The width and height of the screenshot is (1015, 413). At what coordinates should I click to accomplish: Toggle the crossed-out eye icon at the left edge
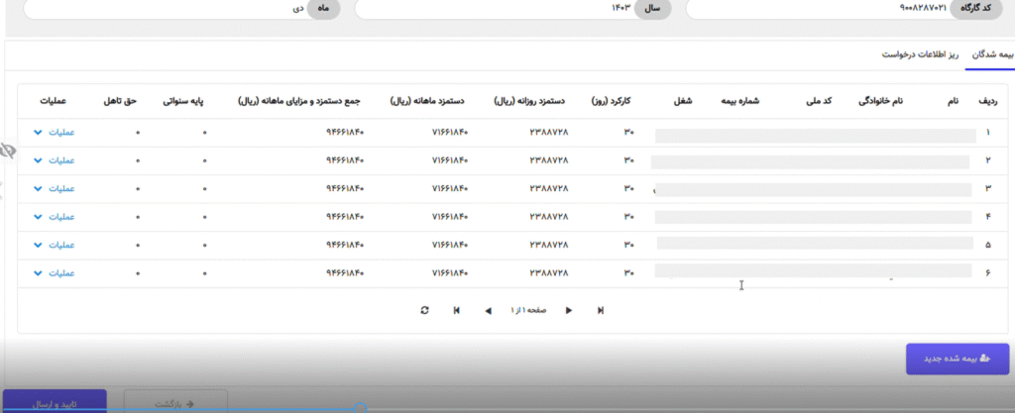pyautogui.click(x=8, y=152)
